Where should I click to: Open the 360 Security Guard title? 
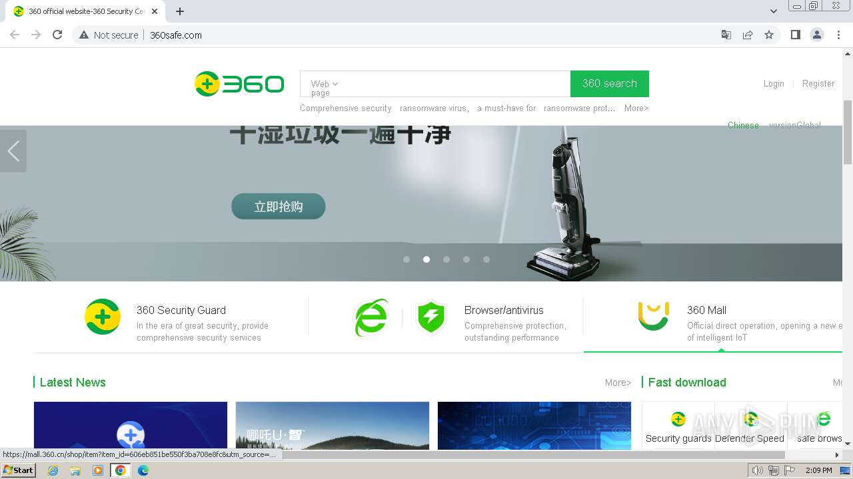coord(181,310)
